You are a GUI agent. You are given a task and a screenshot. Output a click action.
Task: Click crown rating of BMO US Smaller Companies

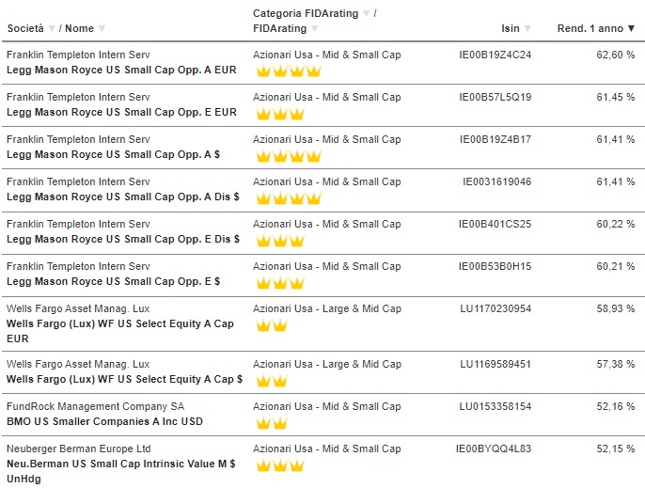(x=272, y=423)
